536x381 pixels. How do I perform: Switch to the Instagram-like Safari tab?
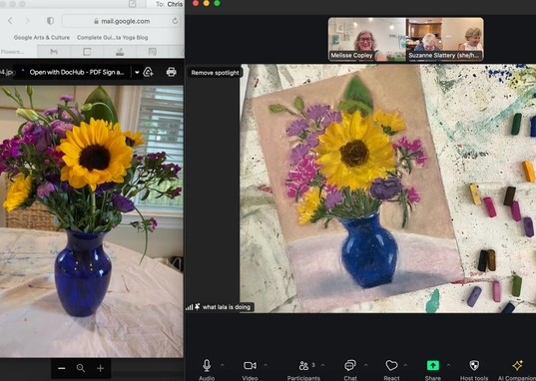153,52
